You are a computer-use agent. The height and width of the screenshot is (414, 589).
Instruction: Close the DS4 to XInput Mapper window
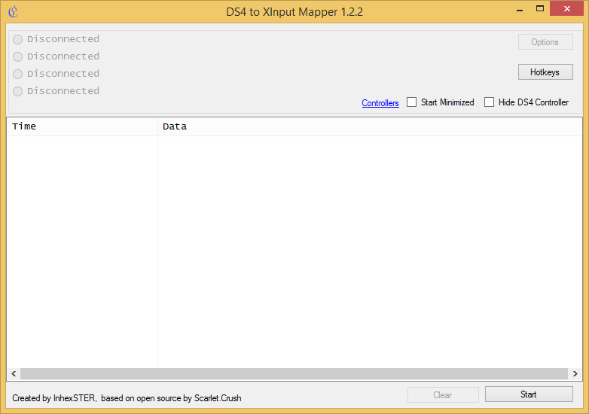tap(567, 8)
